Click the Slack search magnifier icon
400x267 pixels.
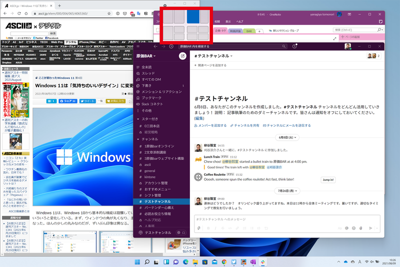pyautogui.click(x=283, y=46)
